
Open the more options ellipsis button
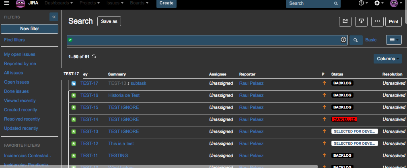[377, 22]
